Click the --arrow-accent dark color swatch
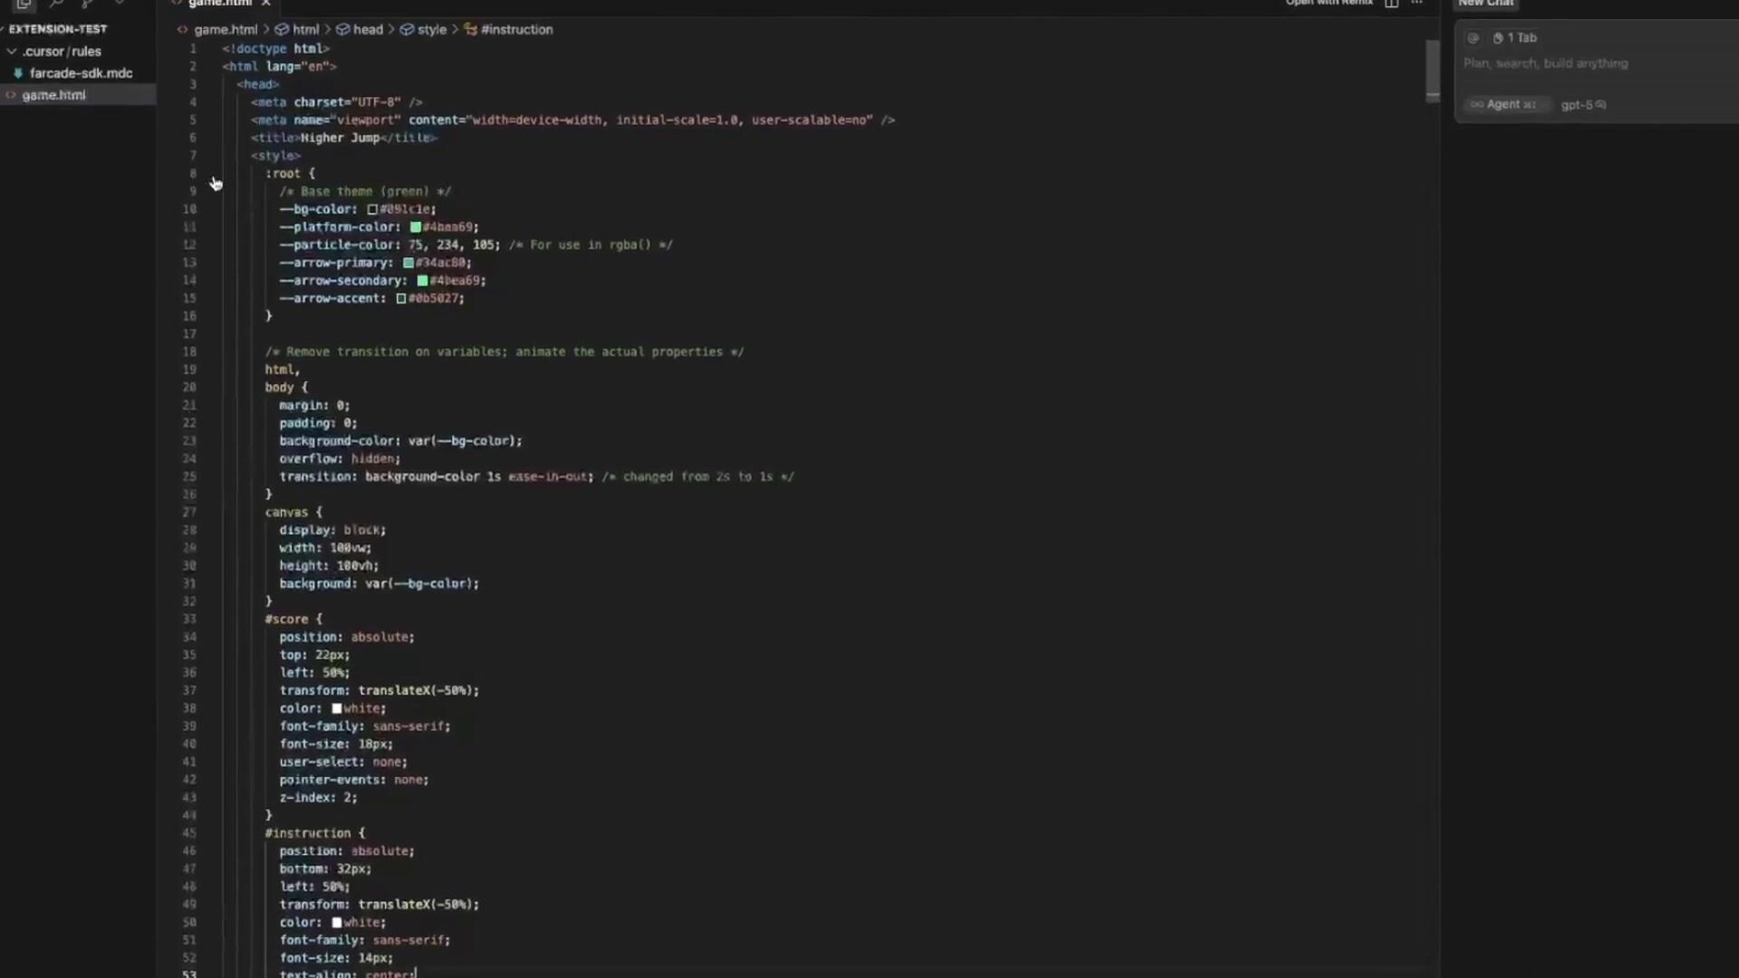The height and width of the screenshot is (978, 1739). tap(401, 299)
